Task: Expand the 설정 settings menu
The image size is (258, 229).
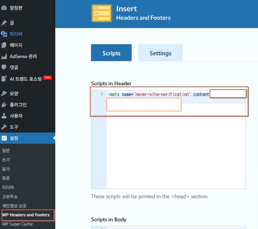Action: 14,138
